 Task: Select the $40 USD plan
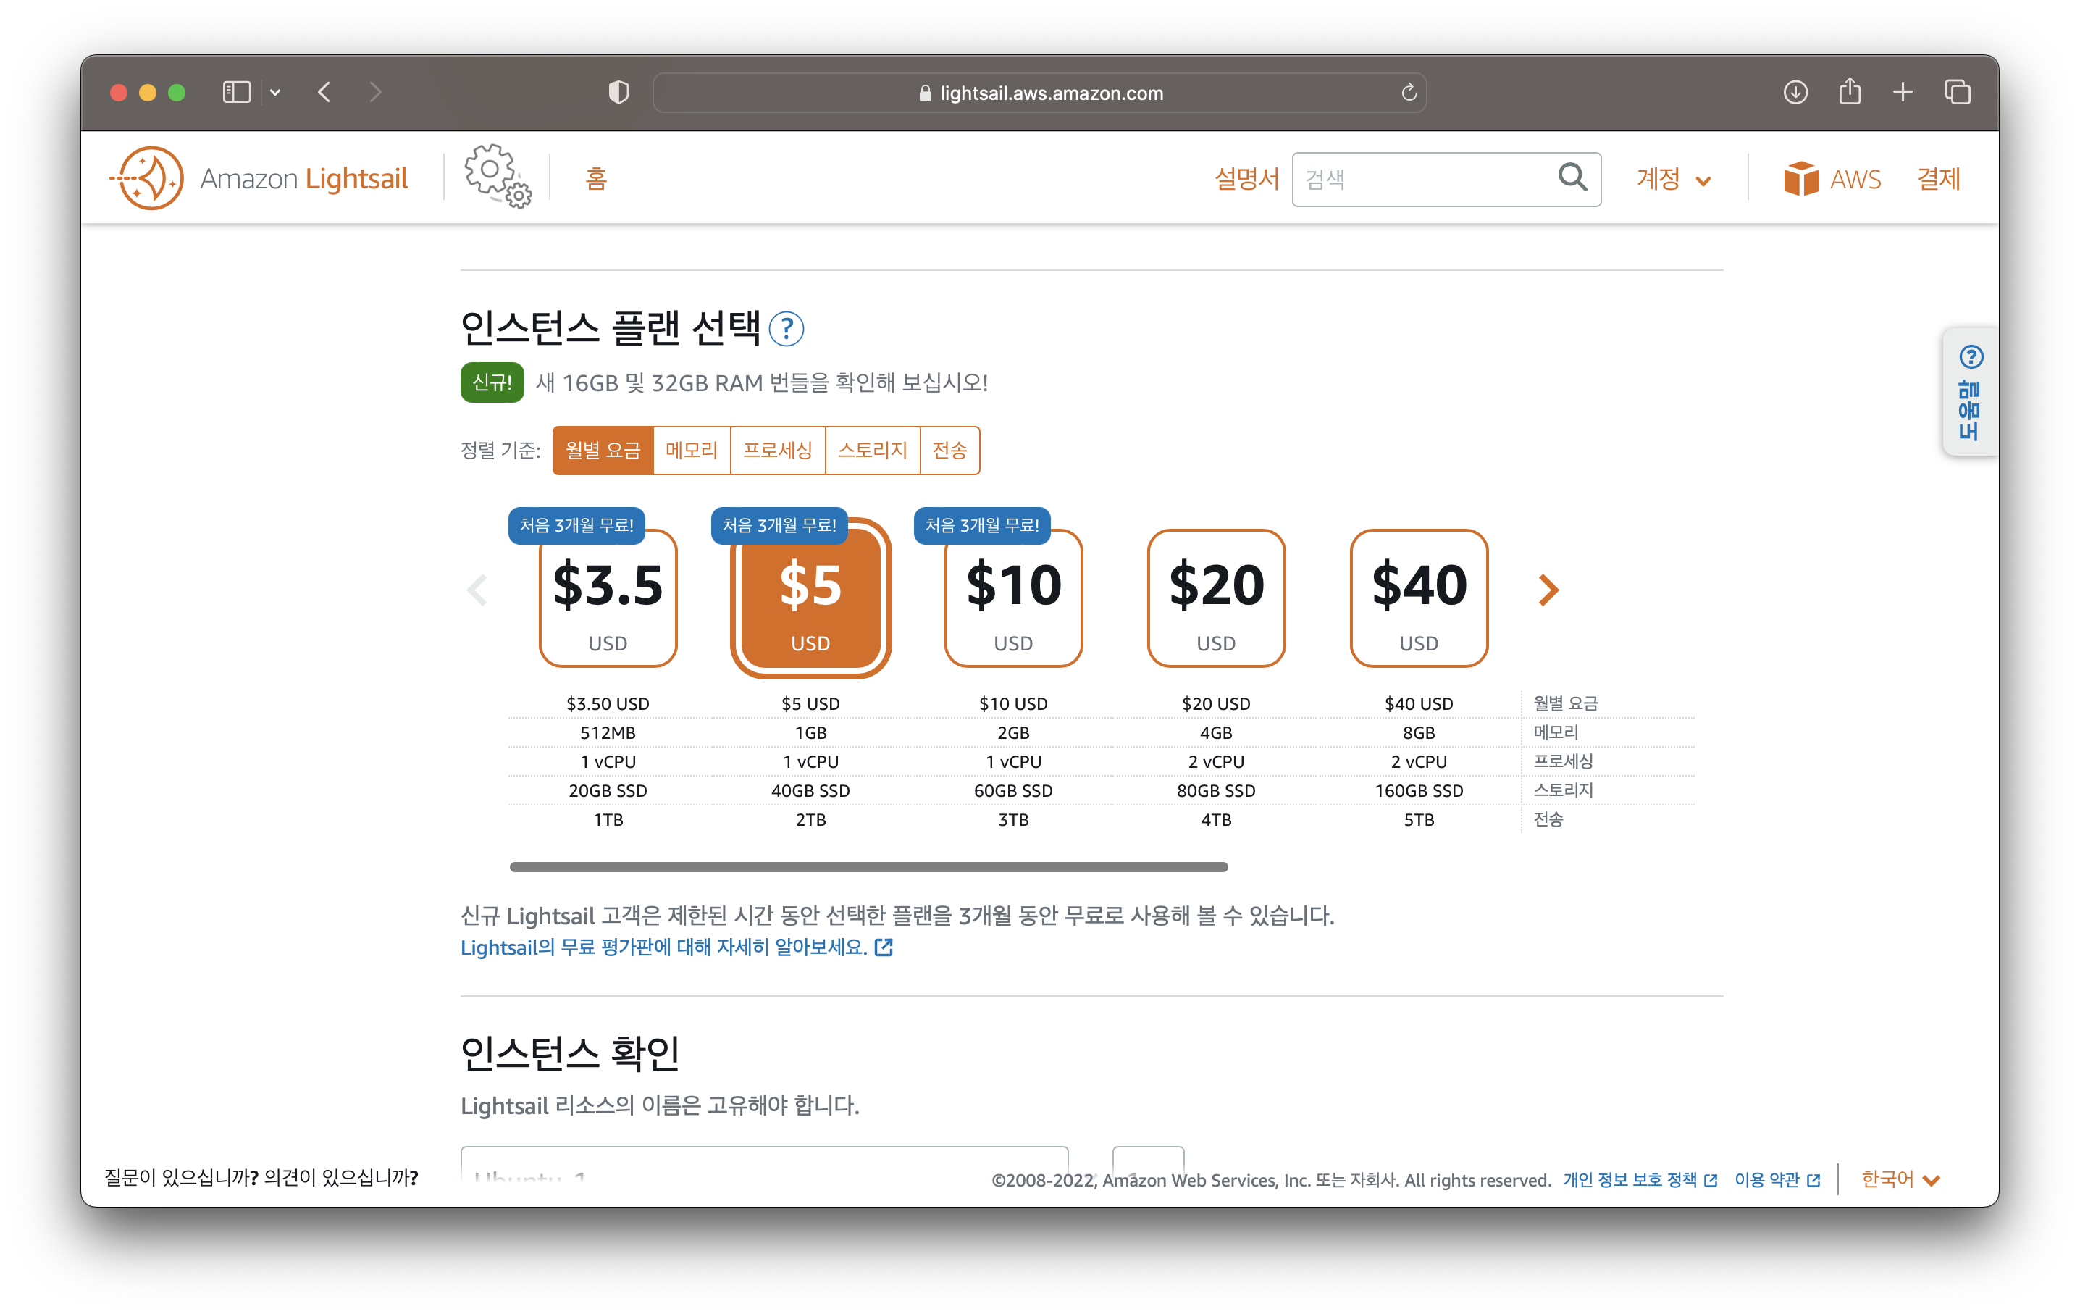1418,598
